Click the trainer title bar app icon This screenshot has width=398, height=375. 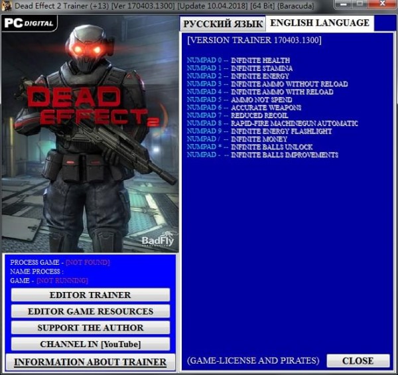[6, 5]
